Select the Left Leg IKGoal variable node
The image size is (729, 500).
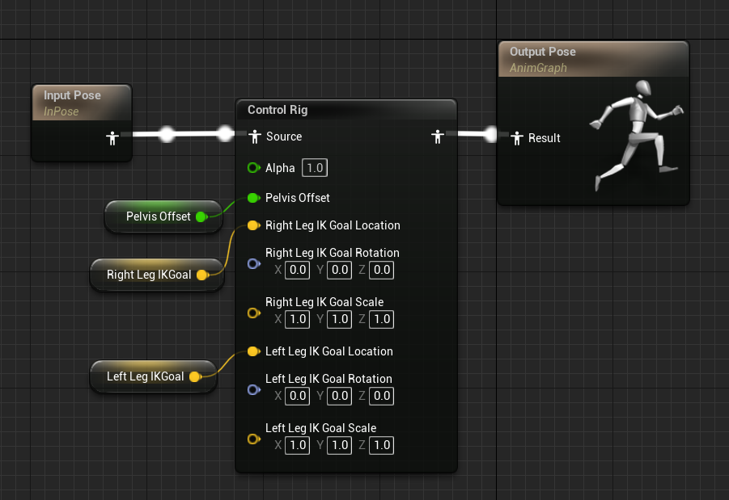tap(154, 376)
